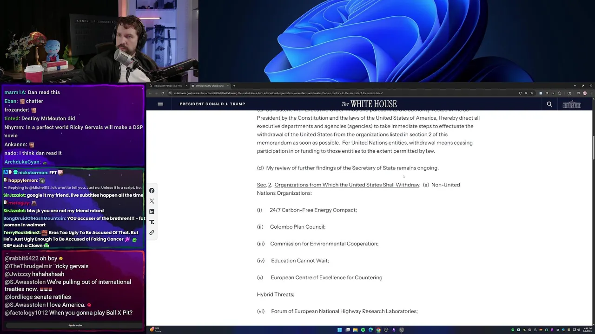Click President Donald J. Trump header text
This screenshot has height=334, width=595.
(212, 104)
